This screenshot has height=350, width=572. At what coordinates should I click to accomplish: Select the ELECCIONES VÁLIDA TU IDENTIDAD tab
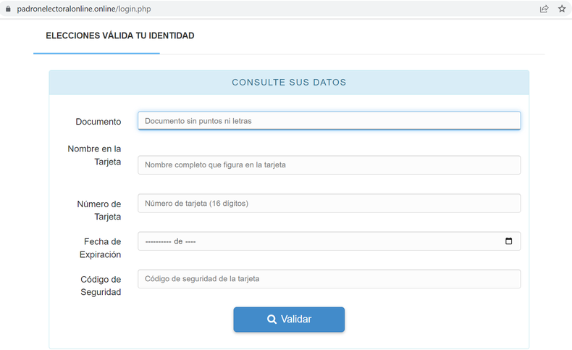[x=119, y=36]
